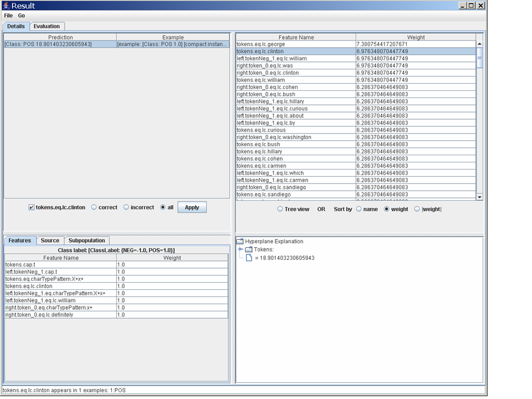Select the 'correct' radio button

click(x=94, y=207)
